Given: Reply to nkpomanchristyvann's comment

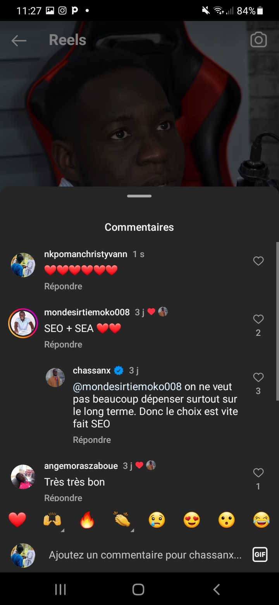Looking at the screenshot, I should tap(63, 286).
